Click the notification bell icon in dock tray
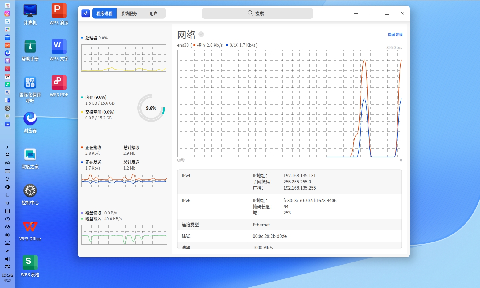Screen dimensions: 480x288 [7, 179]
